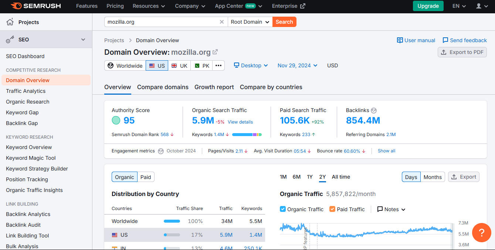Click the Enterprise external link icon
This screenshot has width=495, height=250.
(x=303, y=6)
